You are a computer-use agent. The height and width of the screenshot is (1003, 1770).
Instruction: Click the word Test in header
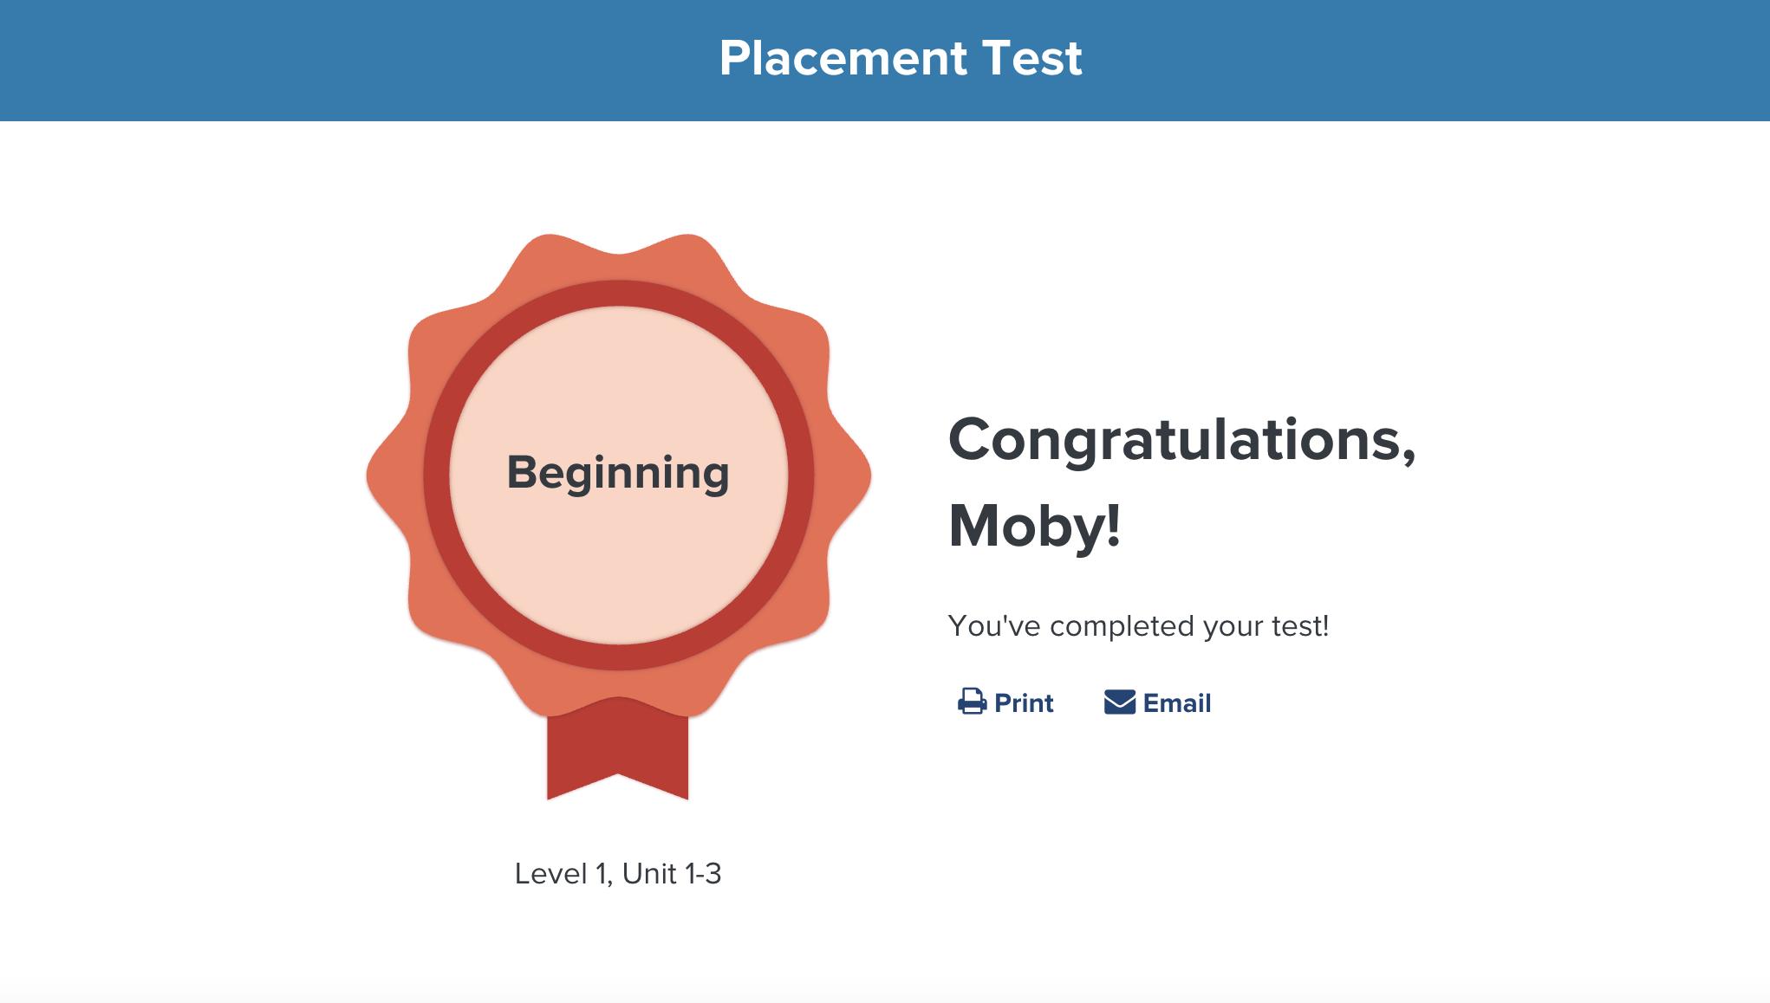[1031, 58]
